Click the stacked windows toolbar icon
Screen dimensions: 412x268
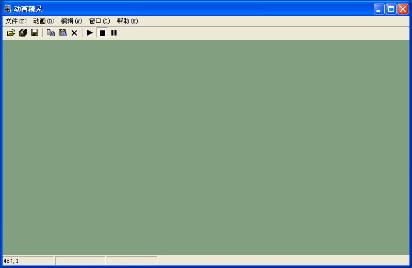tap(23, 33)
